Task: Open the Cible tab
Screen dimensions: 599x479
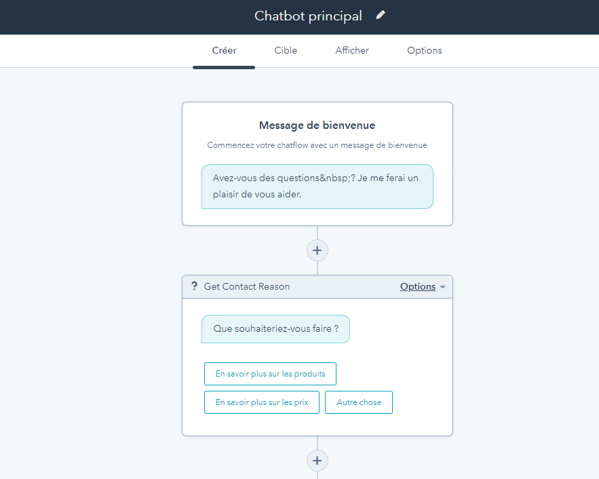Action: click(x=286, y=50)
